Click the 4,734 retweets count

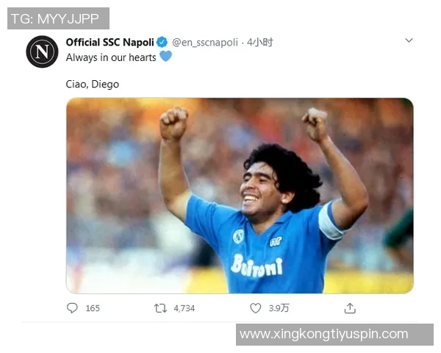184,308
